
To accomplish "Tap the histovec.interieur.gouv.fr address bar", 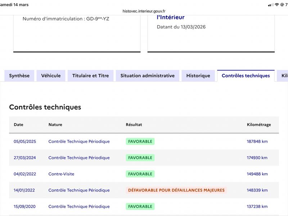I will (144, 11).
